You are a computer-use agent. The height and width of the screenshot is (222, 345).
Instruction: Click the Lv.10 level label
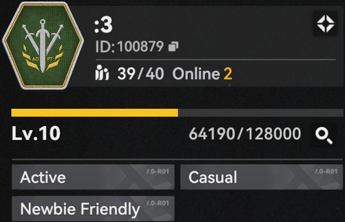(36, 133)
